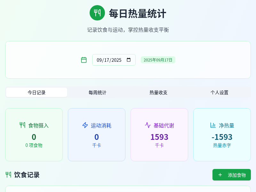Click the purple 1593 value
This screenshot has width=256, height=192.
[159, 137]
